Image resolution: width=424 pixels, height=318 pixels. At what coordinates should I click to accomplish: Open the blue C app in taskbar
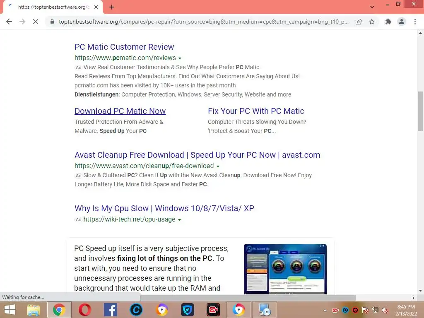coord(136,310)
